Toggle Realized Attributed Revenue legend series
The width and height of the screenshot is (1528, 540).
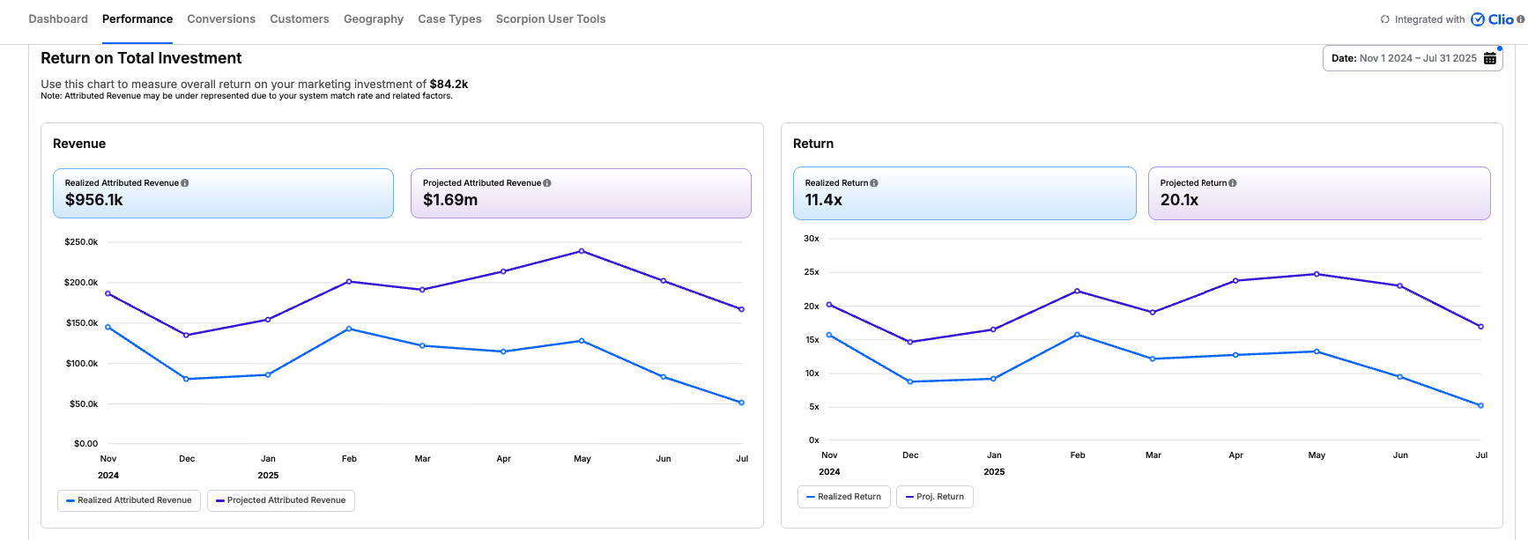click(129, 500)
